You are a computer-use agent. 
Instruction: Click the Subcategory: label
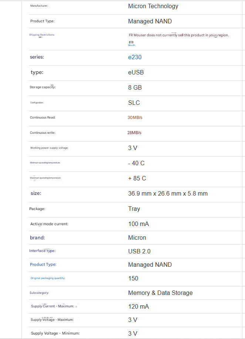coord(39,293)
